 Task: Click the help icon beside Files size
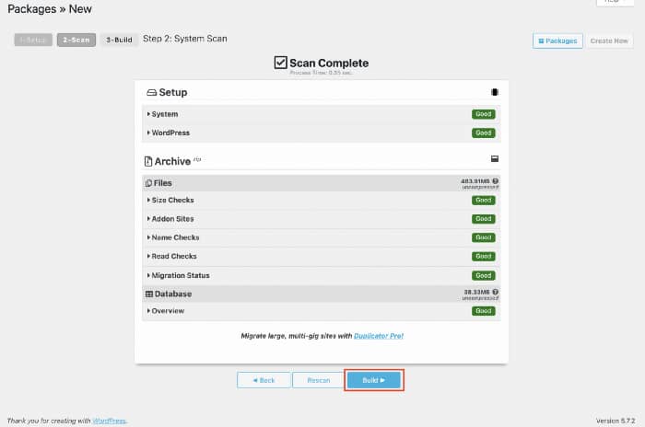(496, 181)
